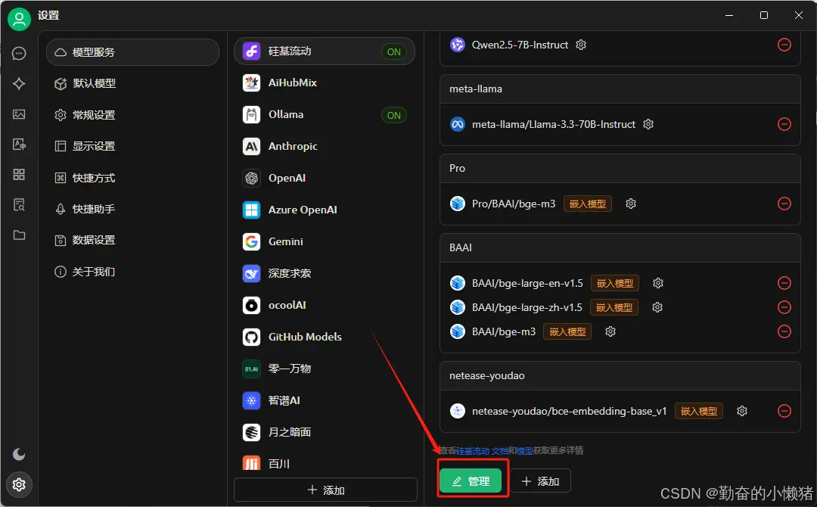This screenshot has width=817, height=507.
Task: Select the GitHub Models provider
Action: click(x=325, y=337)
